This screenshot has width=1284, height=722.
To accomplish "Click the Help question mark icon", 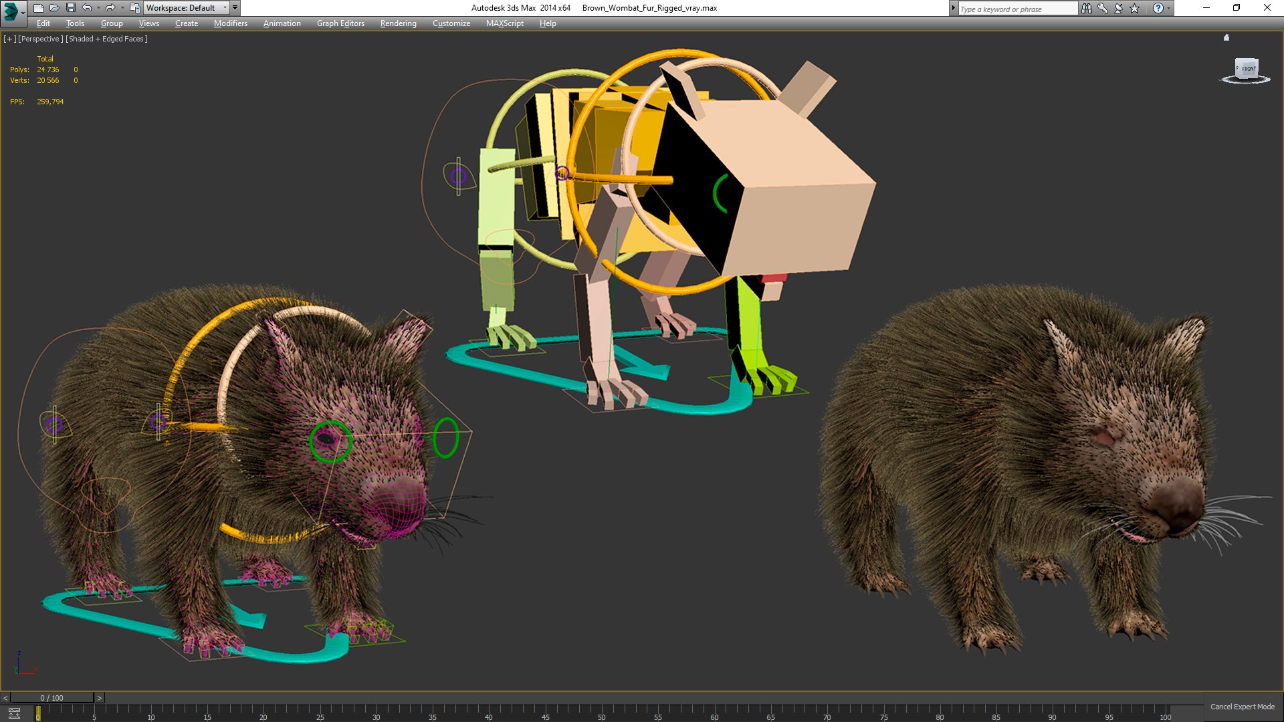I will [1158, 8].
